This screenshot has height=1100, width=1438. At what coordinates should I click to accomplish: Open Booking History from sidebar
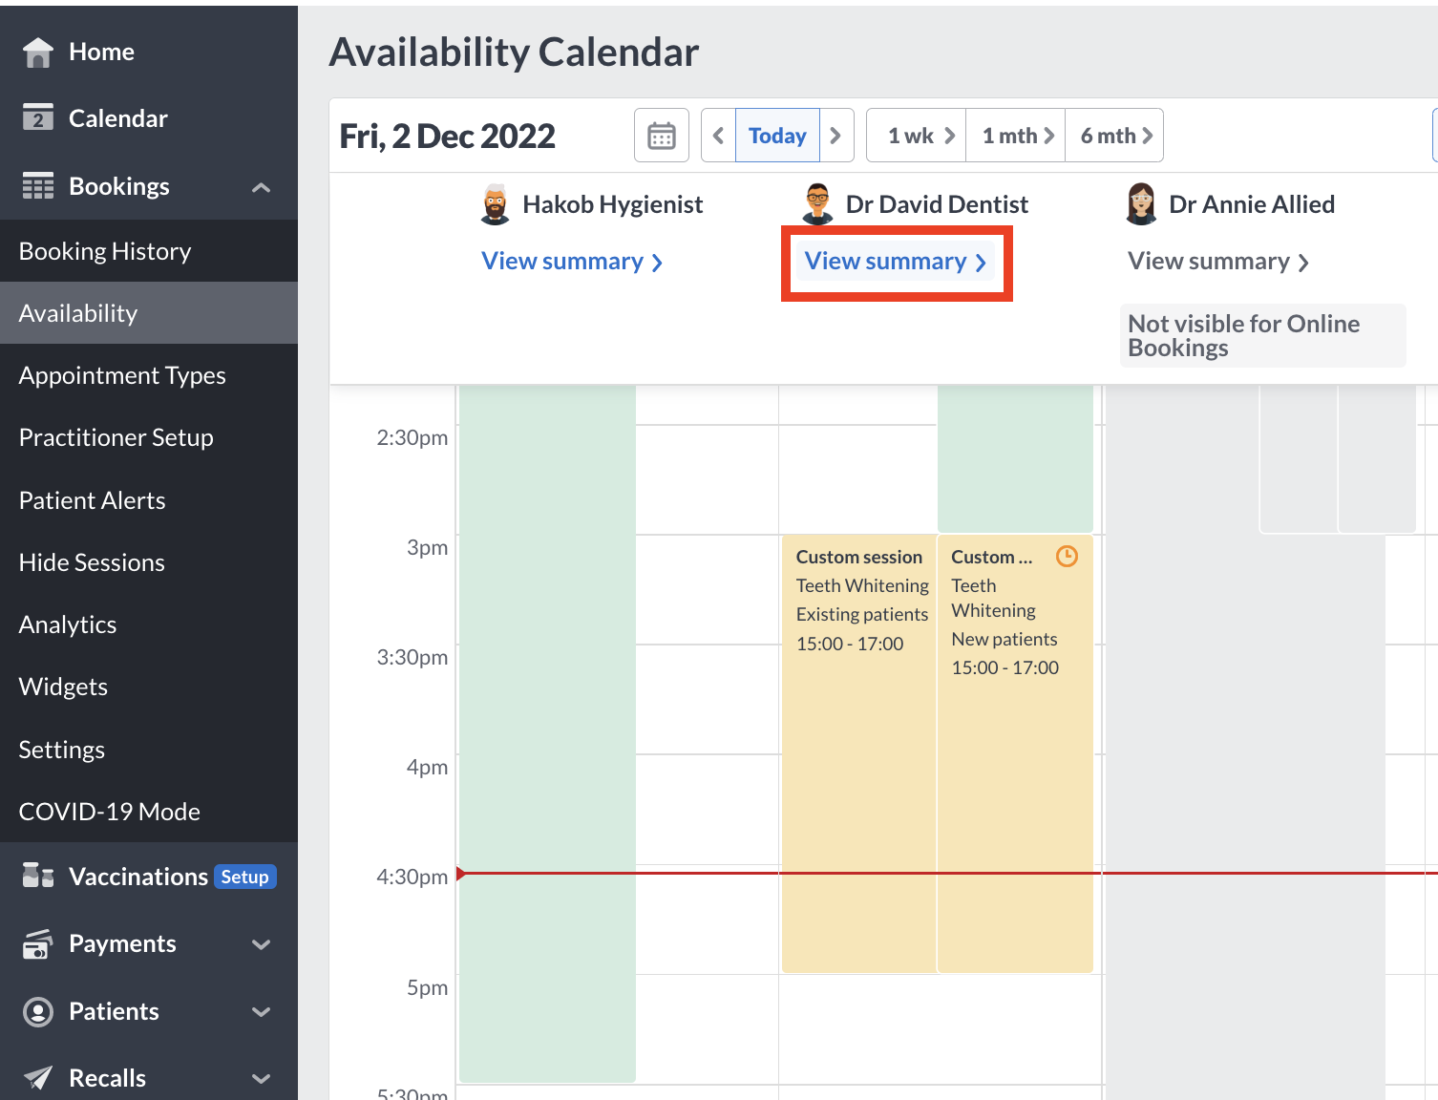coord(104,250)
